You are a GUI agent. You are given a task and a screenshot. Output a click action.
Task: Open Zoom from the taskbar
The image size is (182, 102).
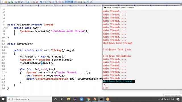coord(82,99)
